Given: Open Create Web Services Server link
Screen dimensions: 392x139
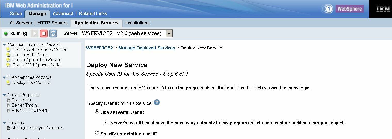Looking at the screenshot, I should [39, 49].
